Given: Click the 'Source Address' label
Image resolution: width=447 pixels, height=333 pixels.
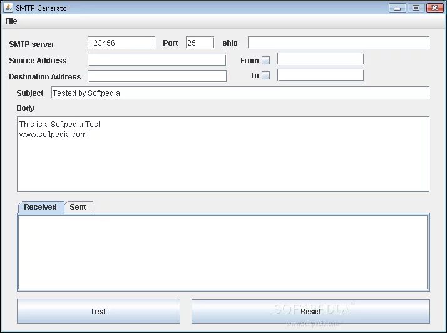Looking at the screenshot, I should [38, 61].
